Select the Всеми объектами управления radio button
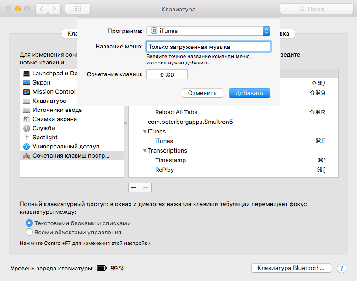This screenshot has height=281, width=357. click(x=29, y=233)
